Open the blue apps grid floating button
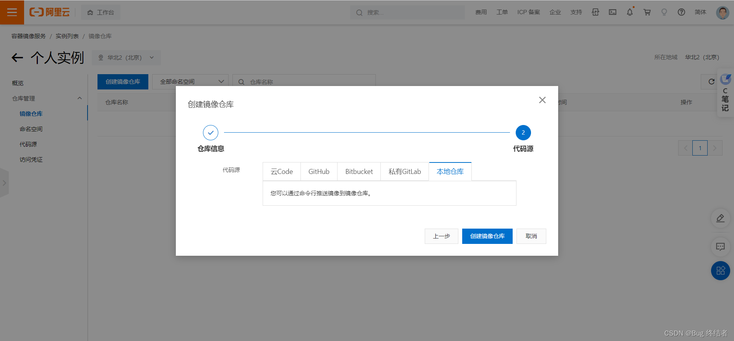The width and height of the screenshot is (734, 341). point(721,271)
